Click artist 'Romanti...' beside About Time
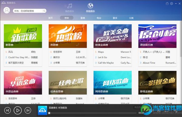This screenshot has height=117, width=182. [171, 63]
